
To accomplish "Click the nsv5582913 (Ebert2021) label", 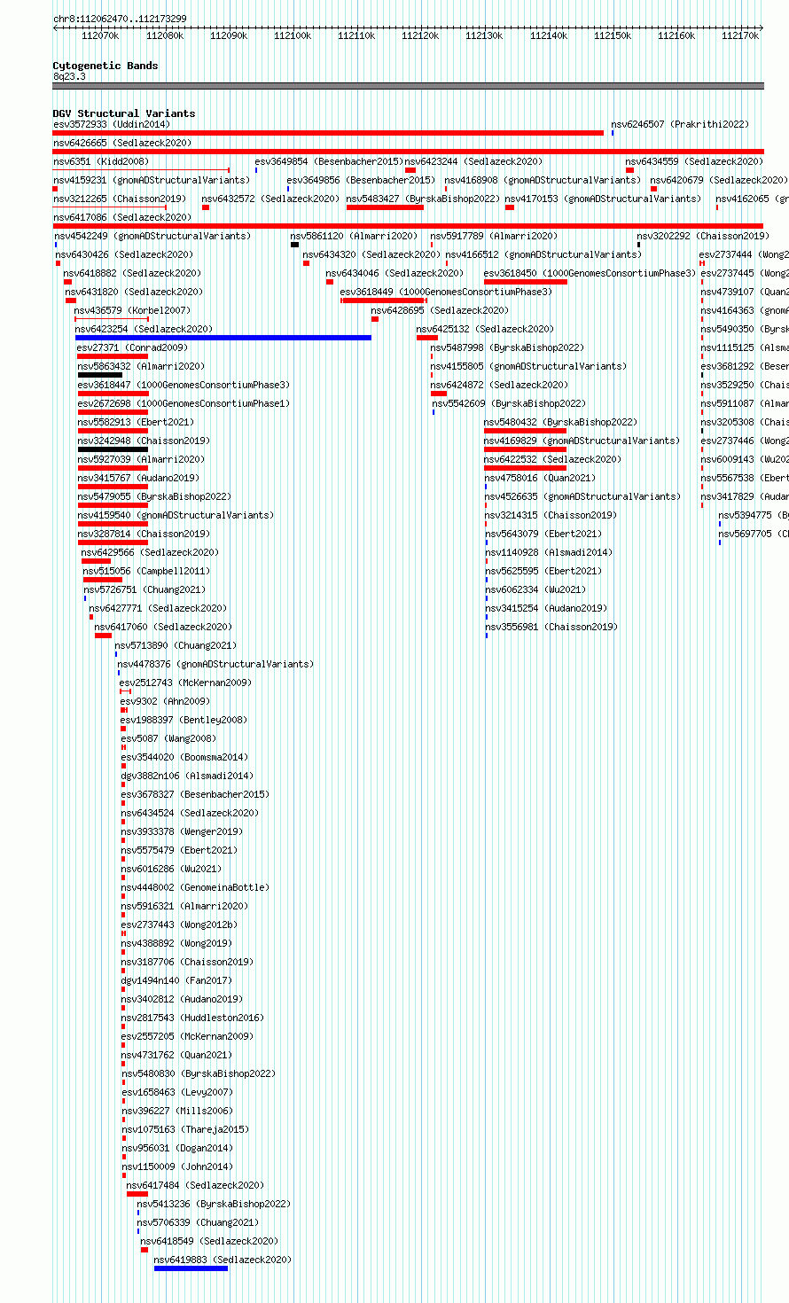I will click(x=136, y=422).
